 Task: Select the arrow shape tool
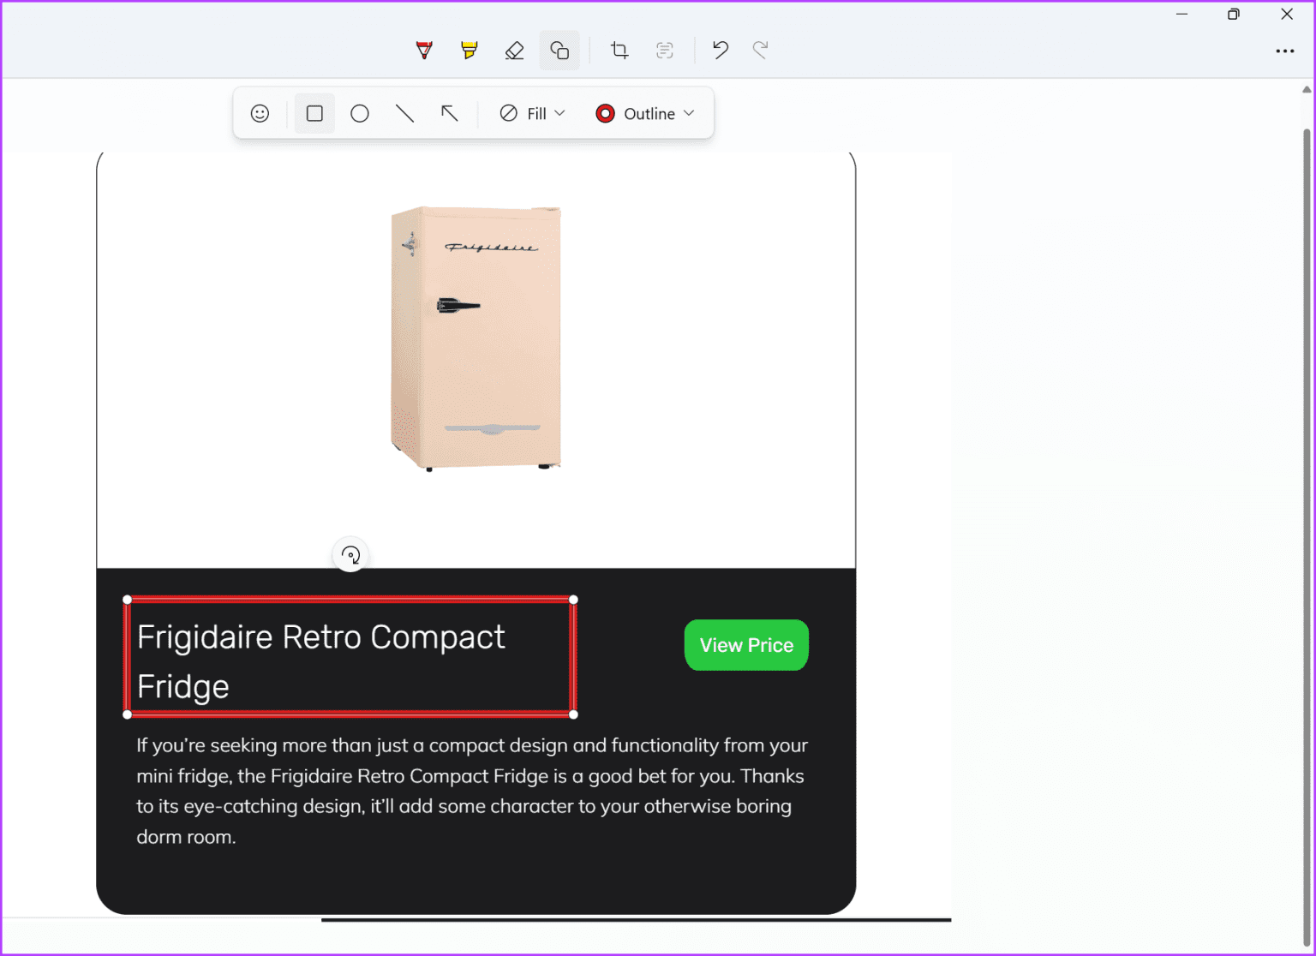450,112
